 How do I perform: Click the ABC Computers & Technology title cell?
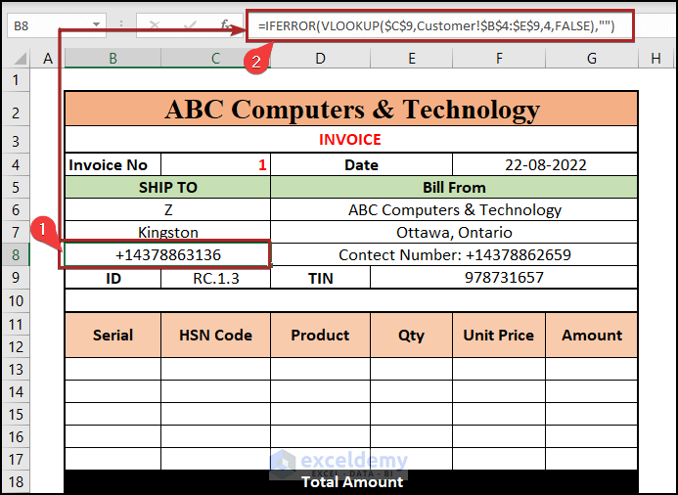click(351, 109)
